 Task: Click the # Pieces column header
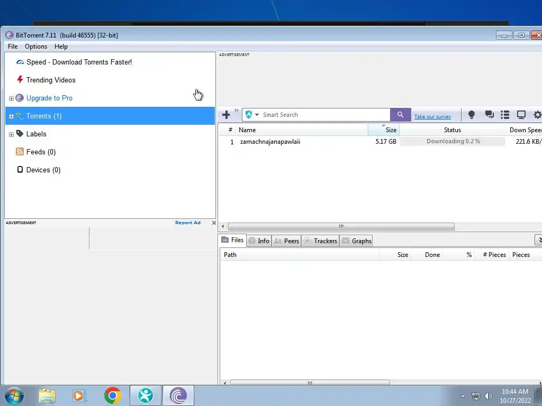coord(492,255)
